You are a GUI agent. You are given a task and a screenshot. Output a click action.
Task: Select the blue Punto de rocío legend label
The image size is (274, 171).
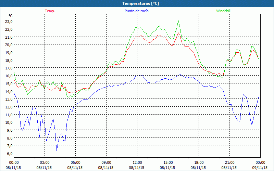pos(136,11)
